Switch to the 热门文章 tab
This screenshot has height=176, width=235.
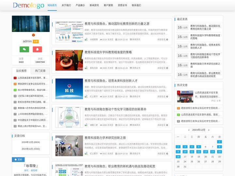click(x=40, y=71)
